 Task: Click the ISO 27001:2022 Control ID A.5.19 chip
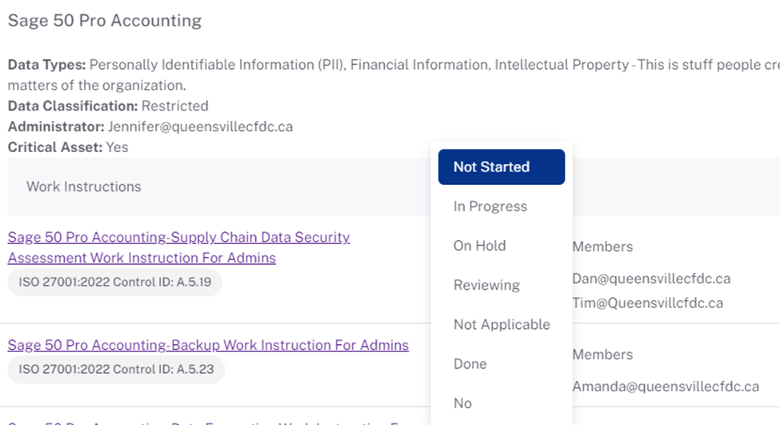[115, 283]
